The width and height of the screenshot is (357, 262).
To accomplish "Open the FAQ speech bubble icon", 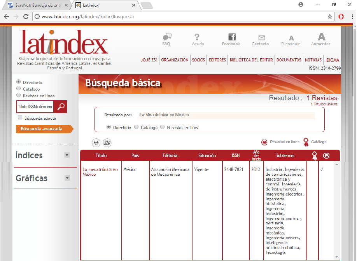I will tap(167, 37).
